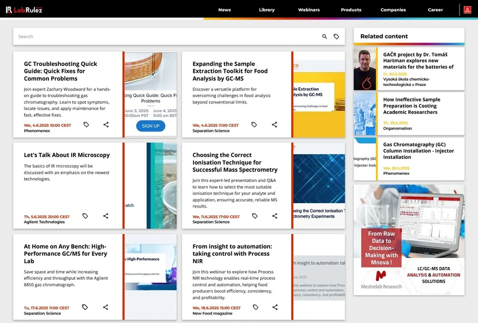Open the user account icon
The height and width of the screenshot is (323, 478).
(467, 10)
